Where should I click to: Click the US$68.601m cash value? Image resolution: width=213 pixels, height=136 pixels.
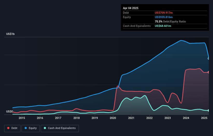pyautogui.click(x=163, y=26)
